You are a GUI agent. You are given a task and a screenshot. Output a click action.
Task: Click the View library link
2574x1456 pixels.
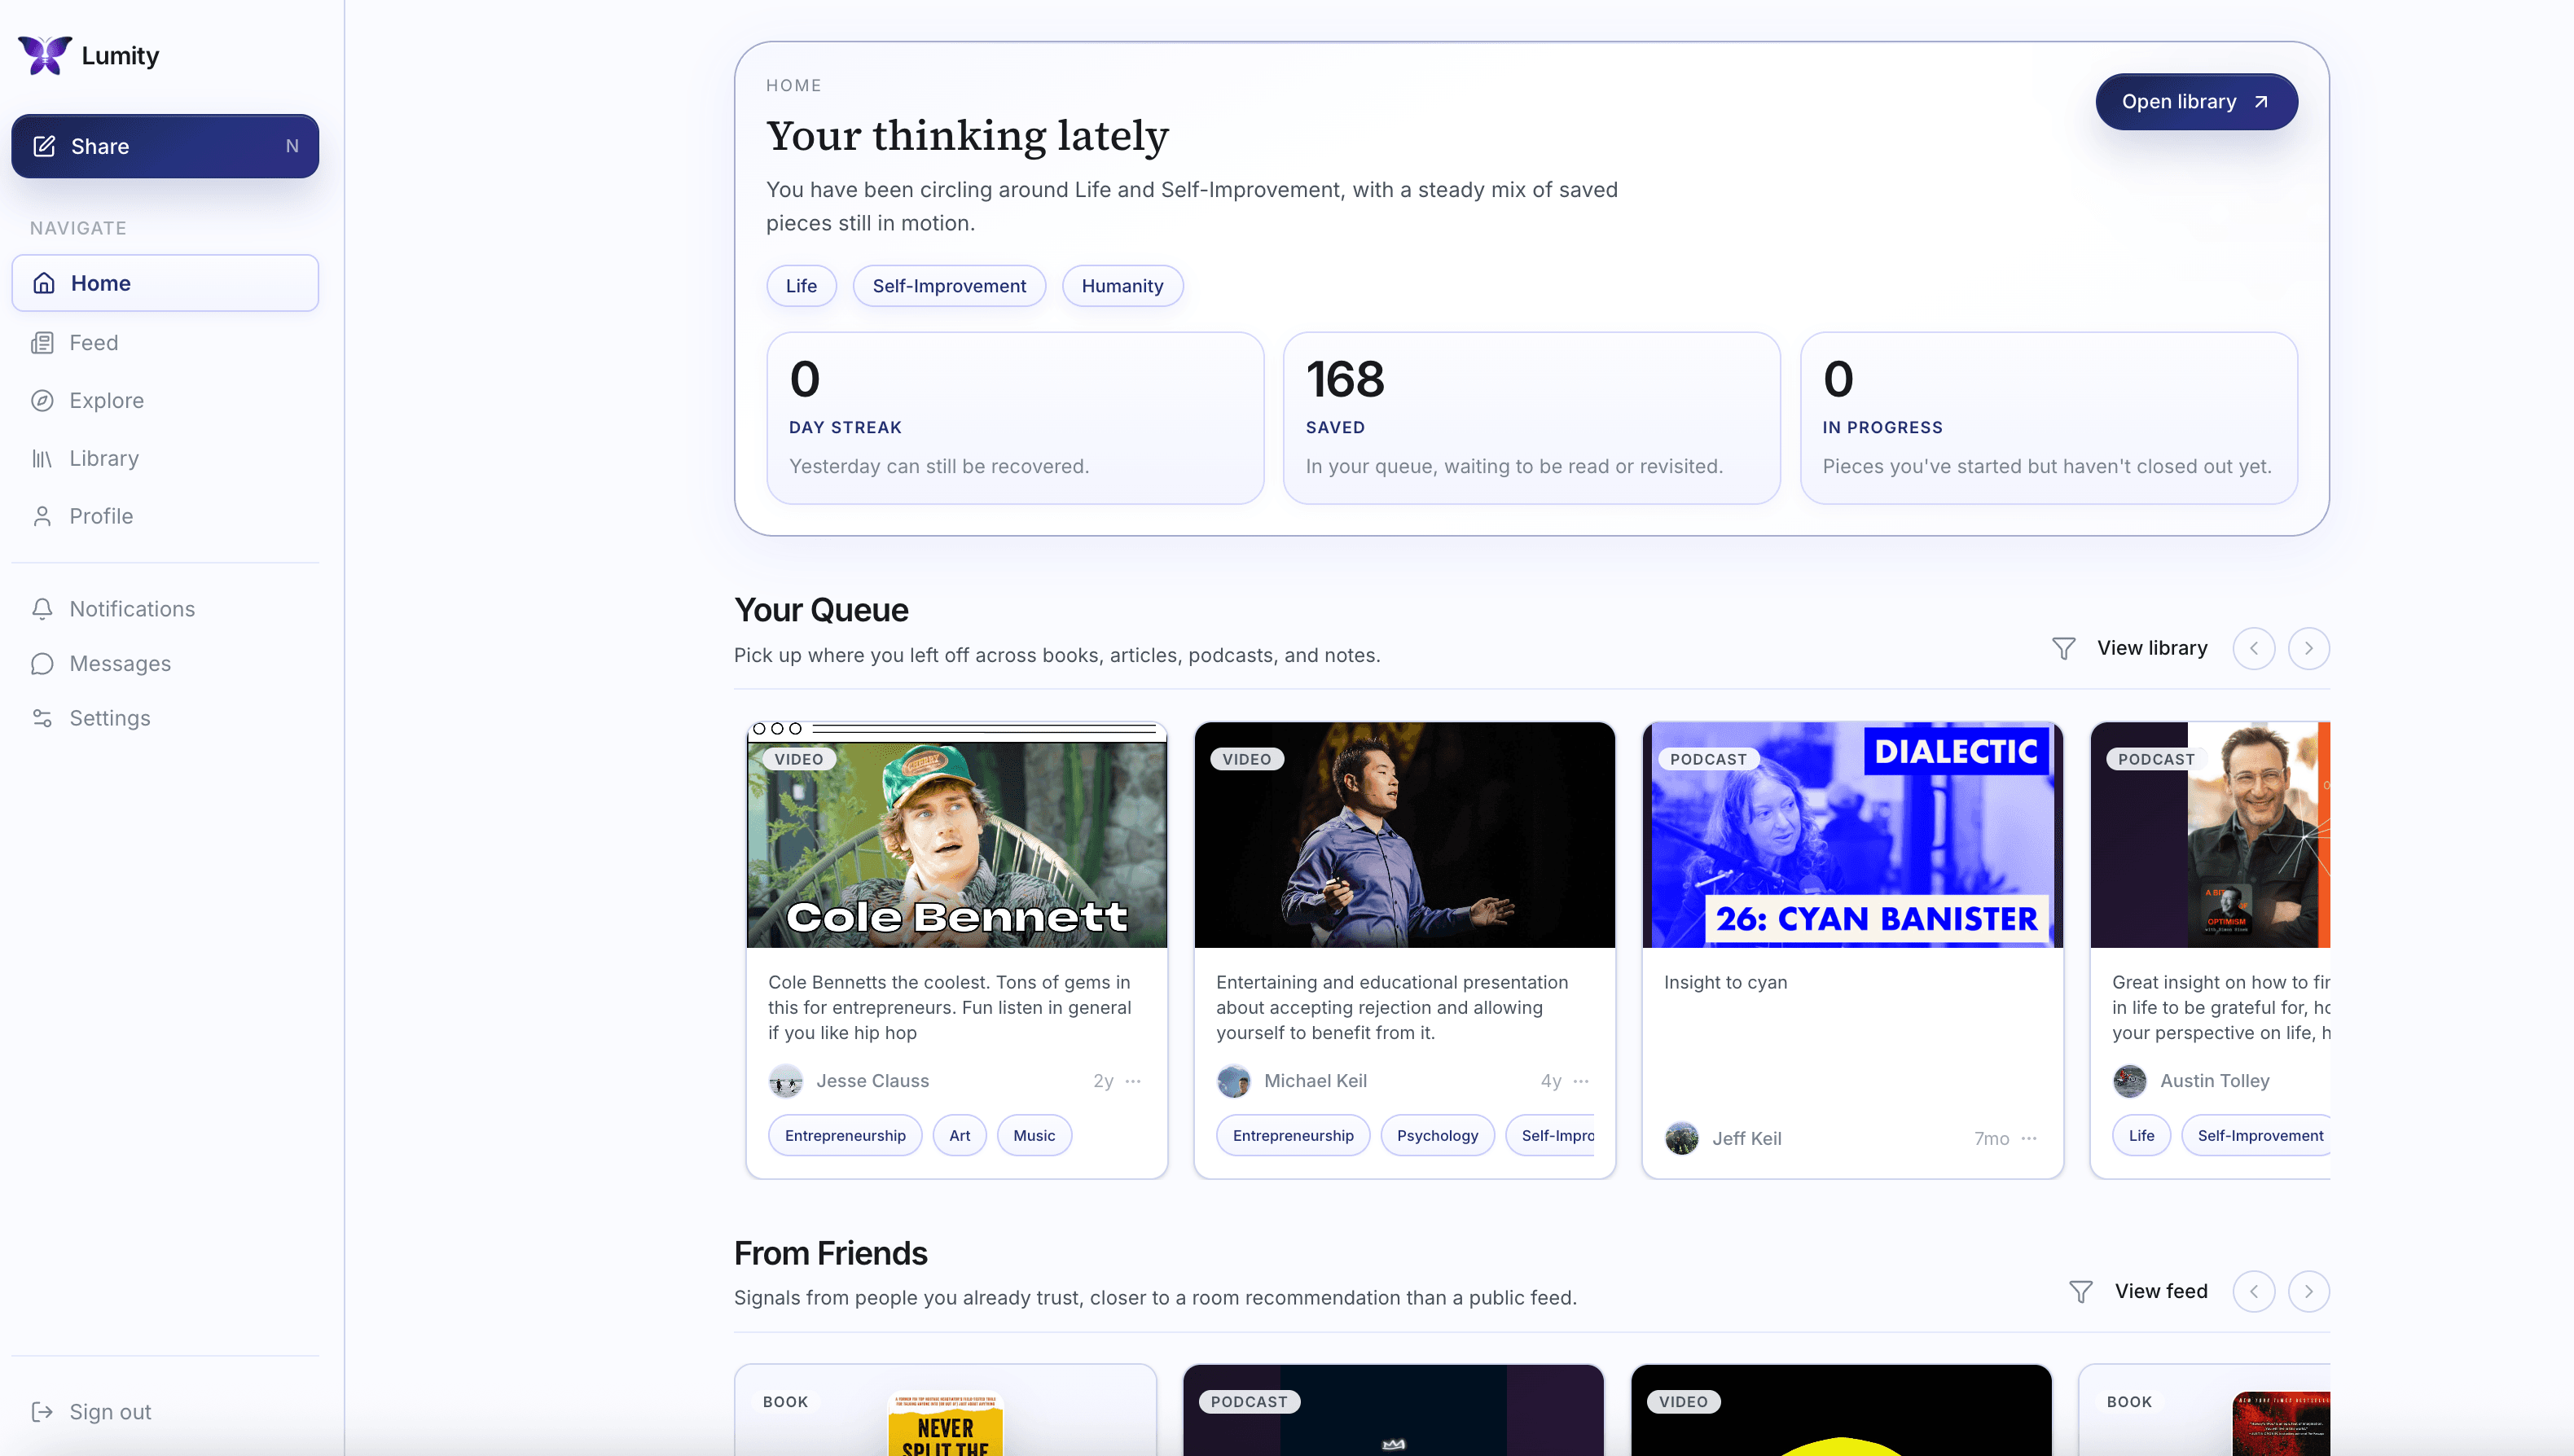[2152, 648]
